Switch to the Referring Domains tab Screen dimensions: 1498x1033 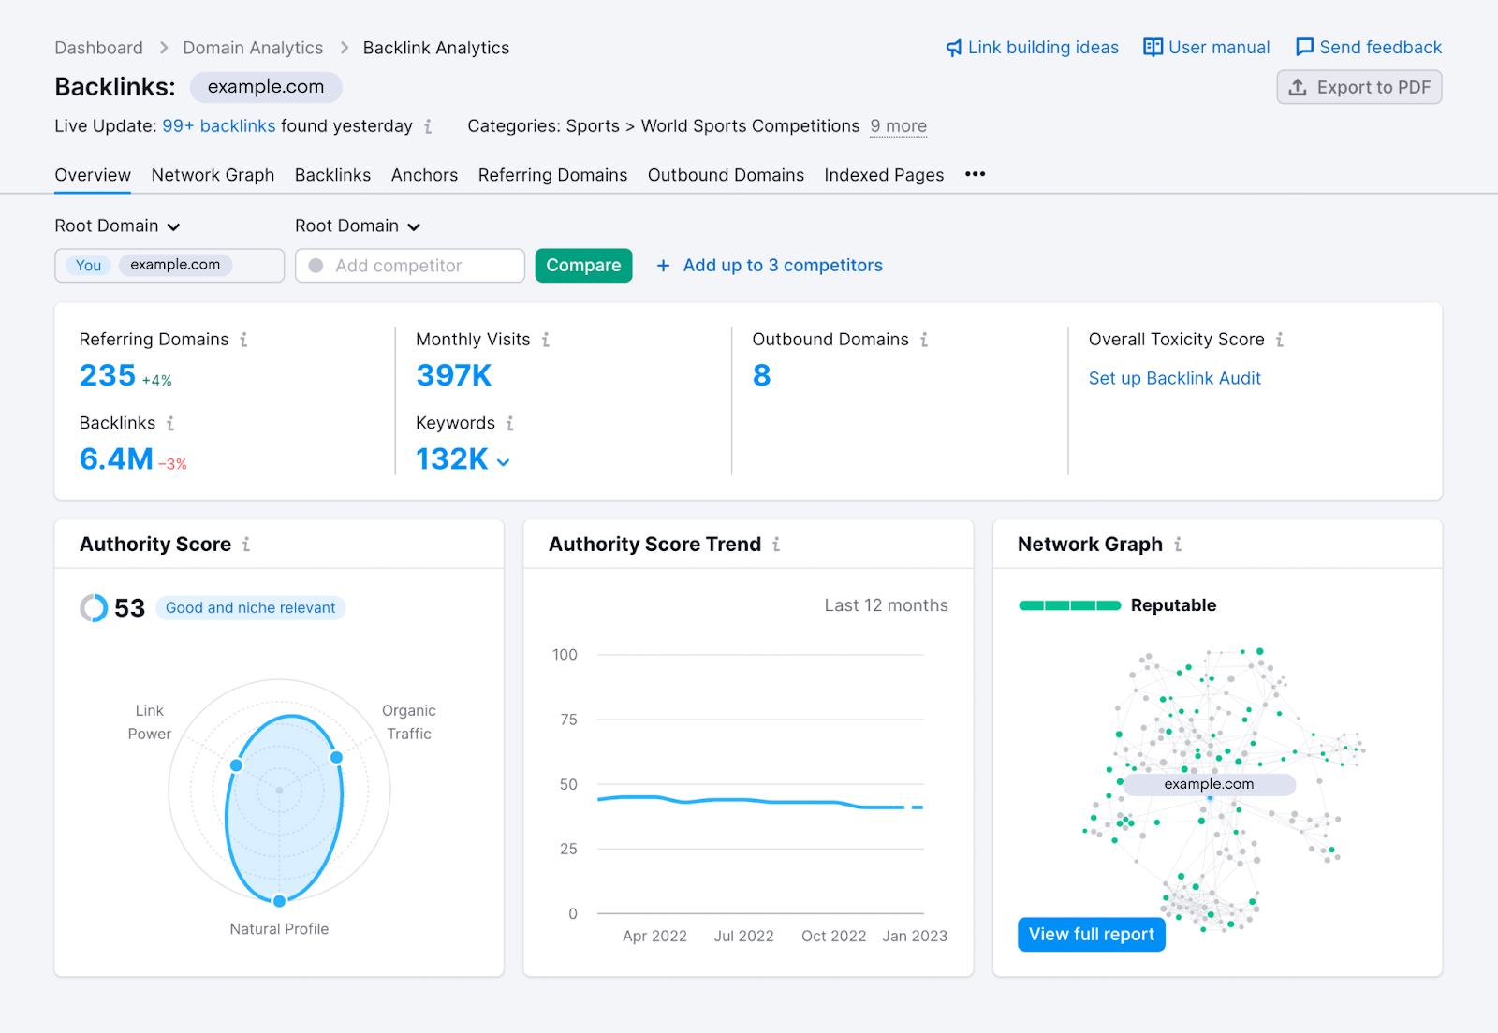(x=552, y=175)
